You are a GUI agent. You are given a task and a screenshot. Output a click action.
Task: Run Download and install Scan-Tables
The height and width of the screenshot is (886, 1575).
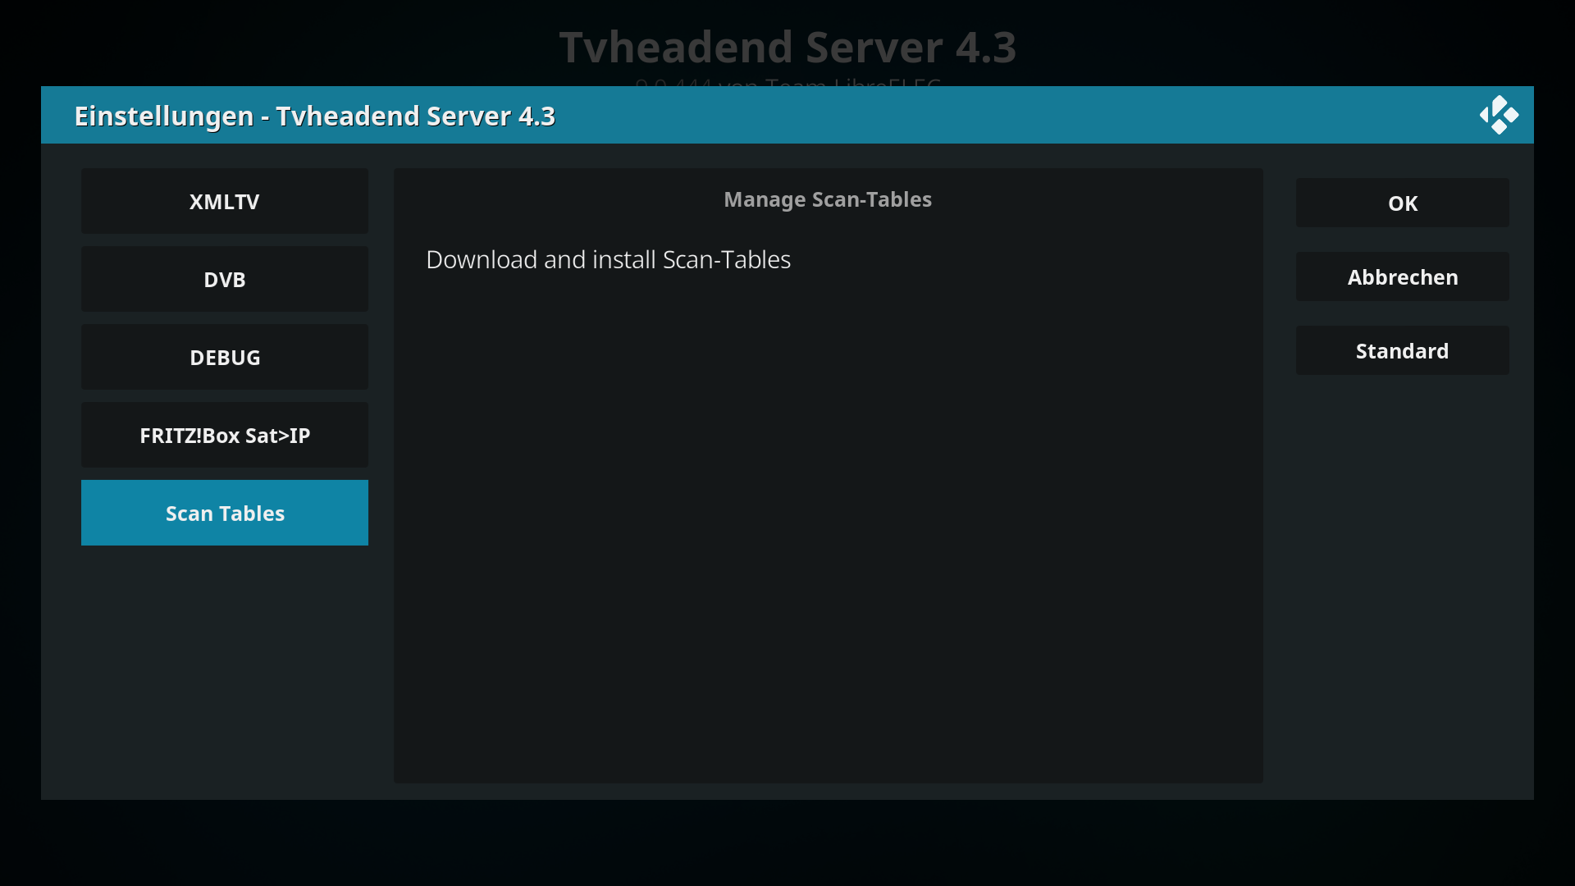tap(829, 259)
